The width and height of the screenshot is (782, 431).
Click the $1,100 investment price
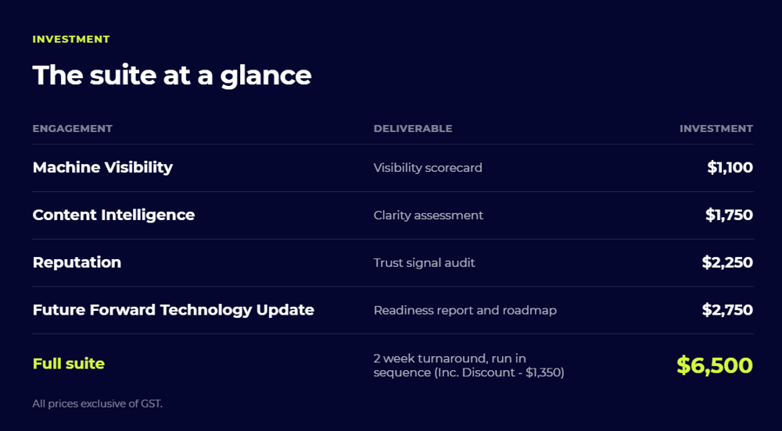pyautogui.click(x=730, y=167)
